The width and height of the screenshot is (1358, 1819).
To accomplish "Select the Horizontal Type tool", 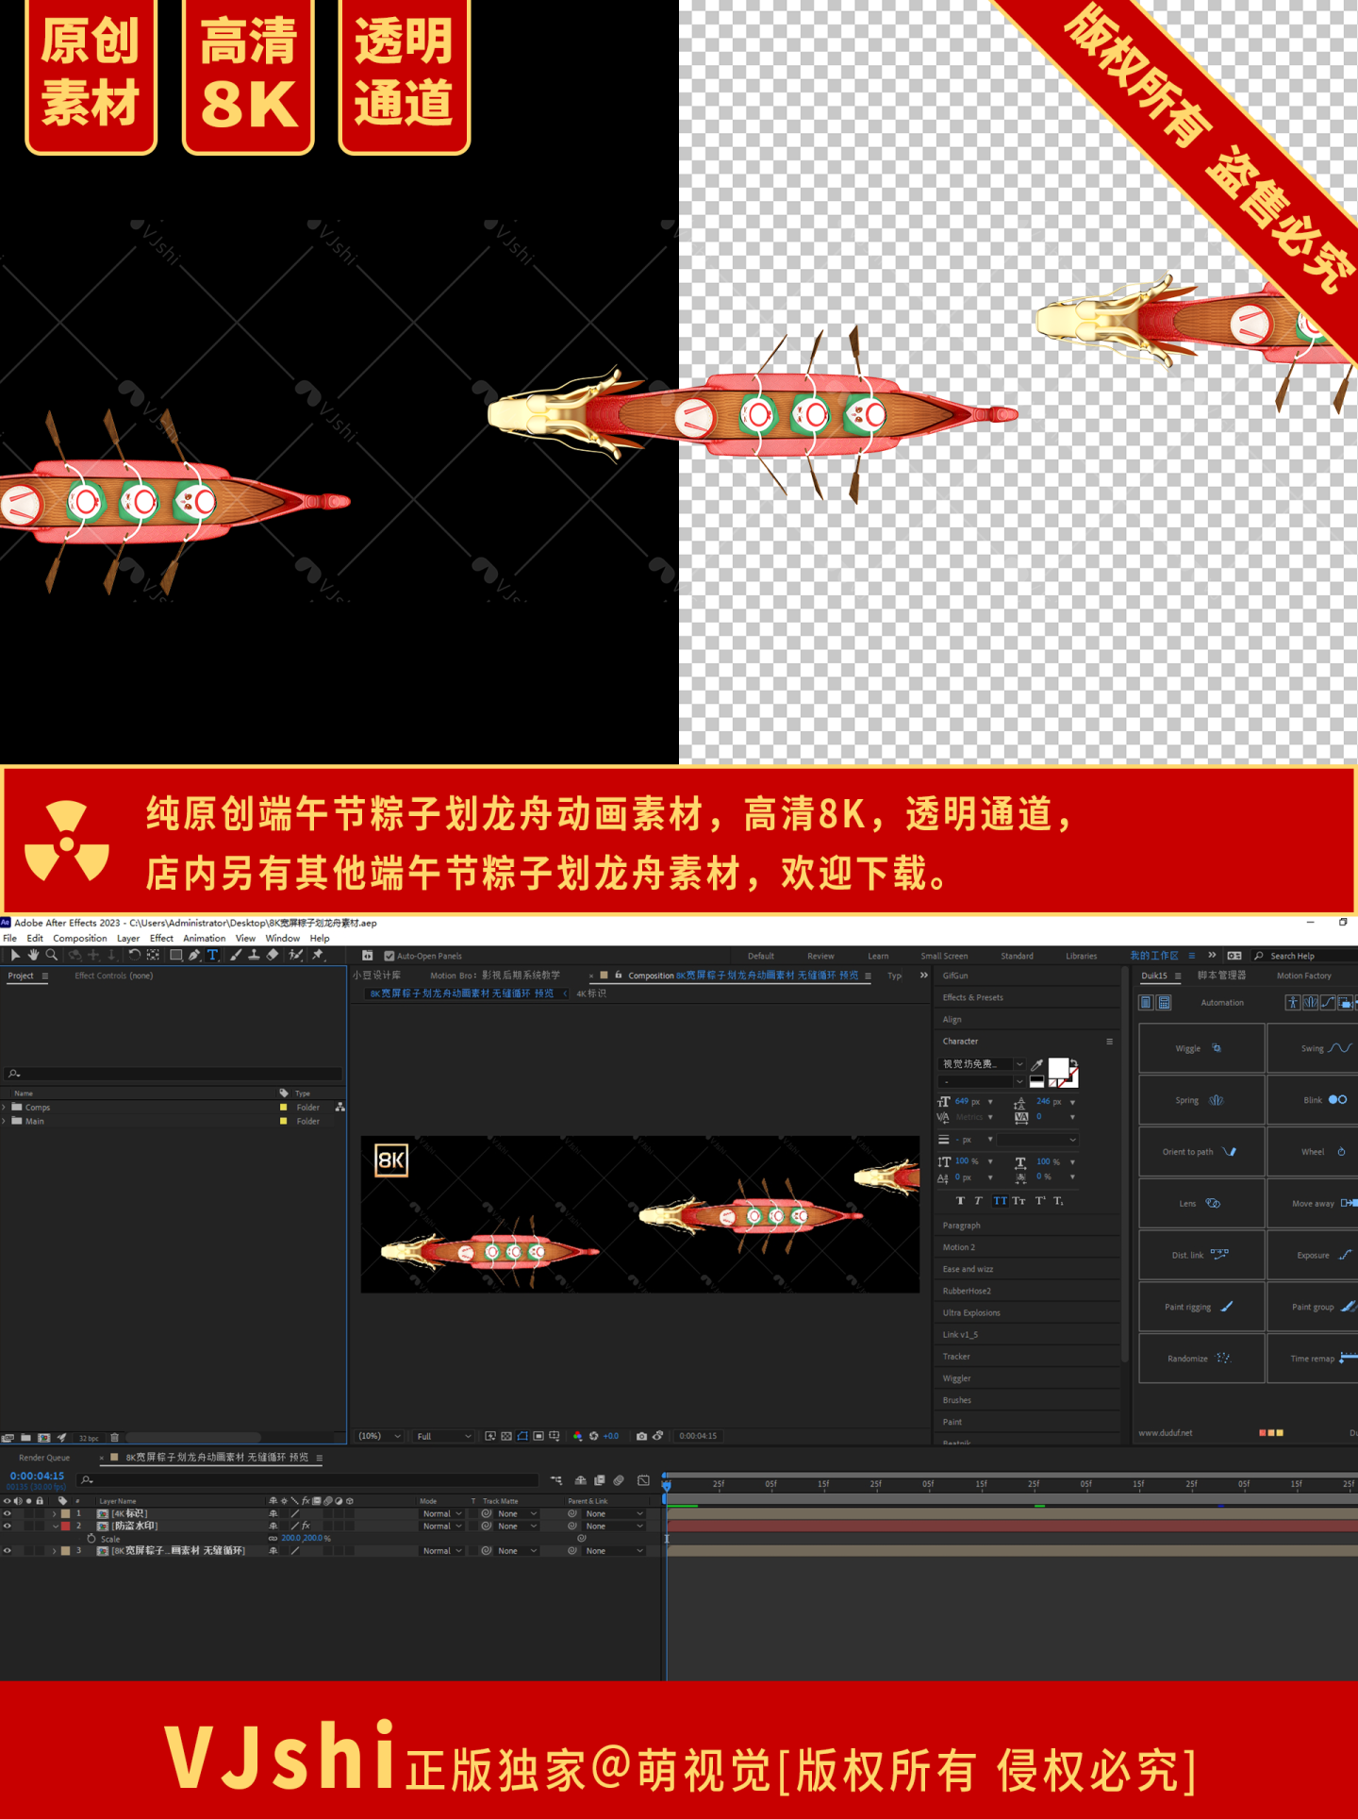I will coord(213,955).
